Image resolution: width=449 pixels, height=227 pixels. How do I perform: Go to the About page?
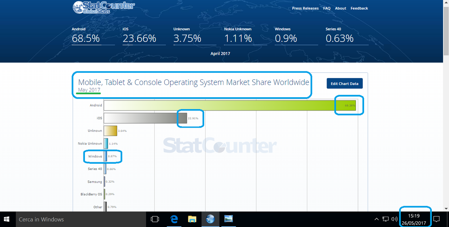[x=340, y=8]
